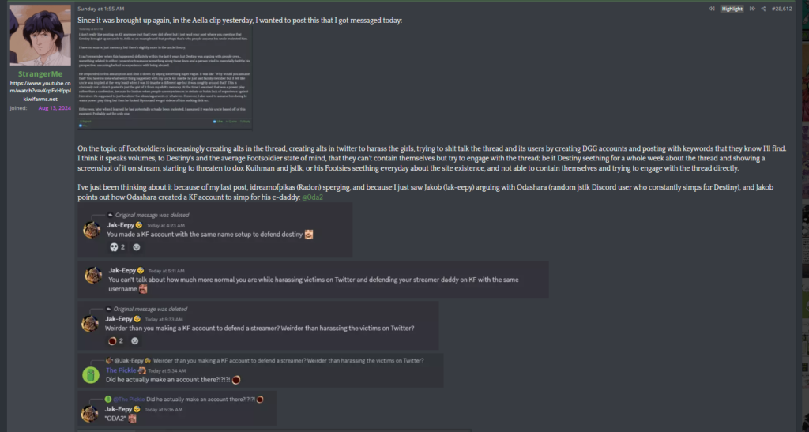Click the Highlight button
This screenshot has height=432, width=809.
click(732, 9)
